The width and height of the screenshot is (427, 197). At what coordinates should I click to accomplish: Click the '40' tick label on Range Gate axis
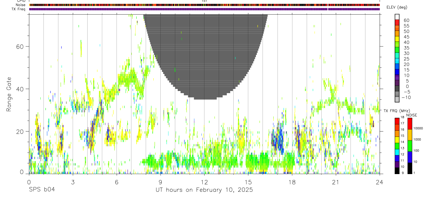click(x=21, y=89)
